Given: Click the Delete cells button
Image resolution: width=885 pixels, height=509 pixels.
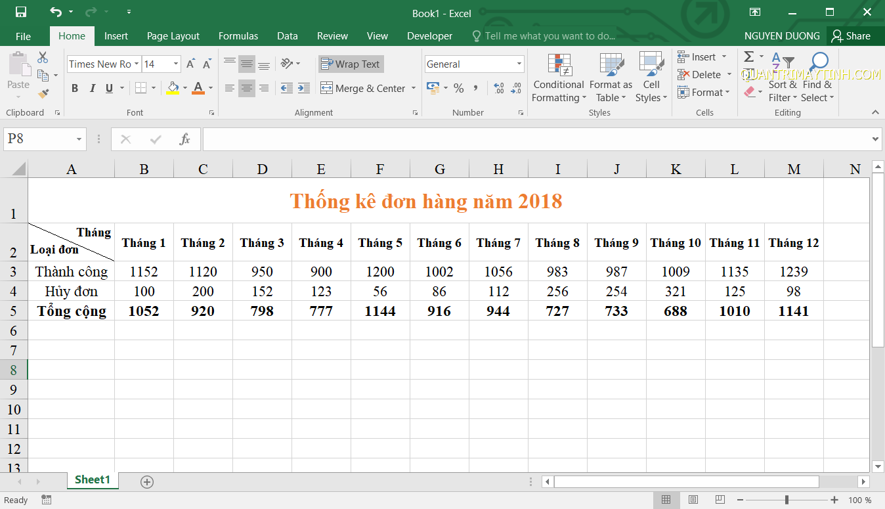Looking at the screenshot, I should tap(704, 75).
